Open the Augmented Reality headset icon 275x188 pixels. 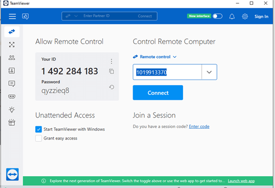pyautogui.click(x=12, y=96)
